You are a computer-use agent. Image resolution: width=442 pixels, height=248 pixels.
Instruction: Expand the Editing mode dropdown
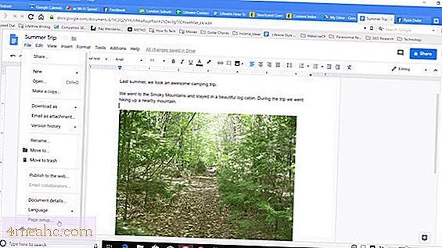click(x=409, y=69)
